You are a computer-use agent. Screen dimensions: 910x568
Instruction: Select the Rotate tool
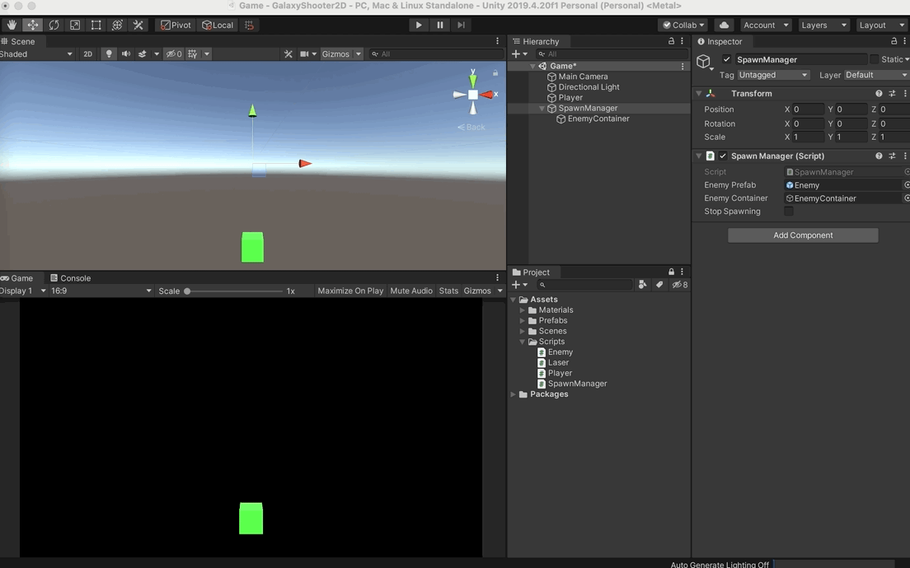(54, 24)
